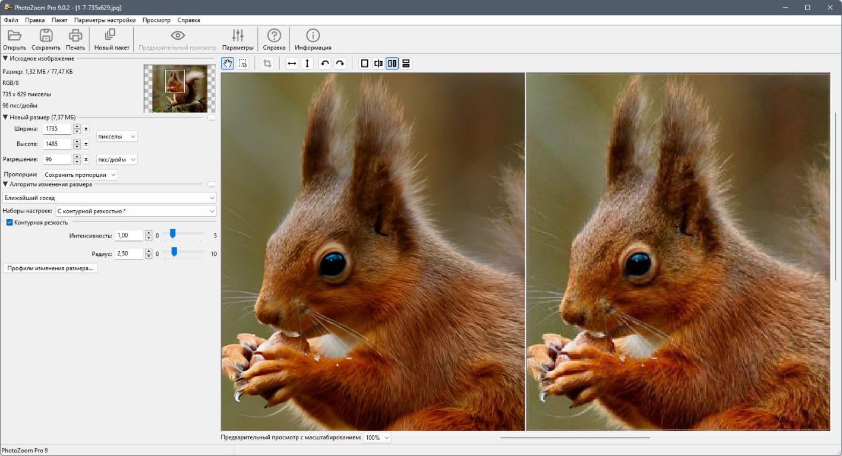Click the Интенсивность slider handle

(x=172, y=234)
